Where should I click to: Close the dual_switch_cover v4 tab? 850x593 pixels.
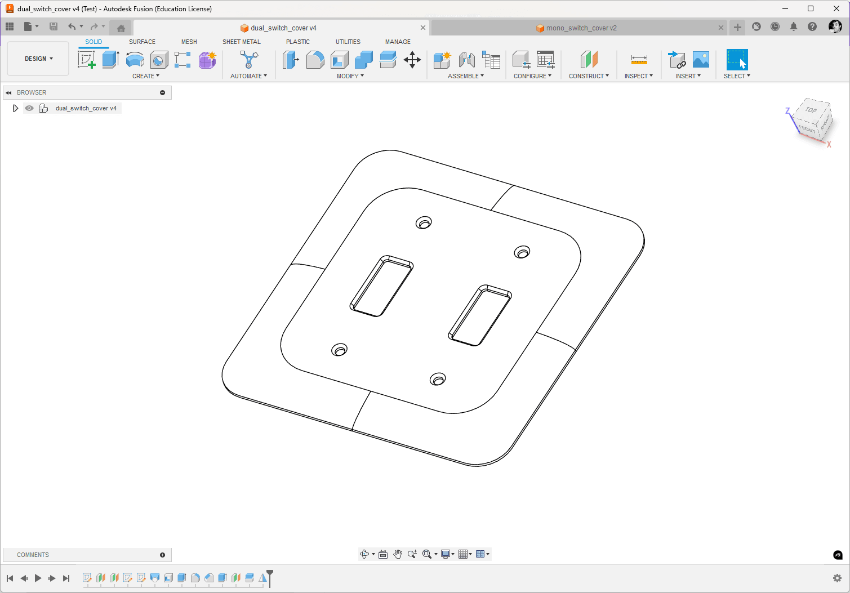click(x=423, y=28)
